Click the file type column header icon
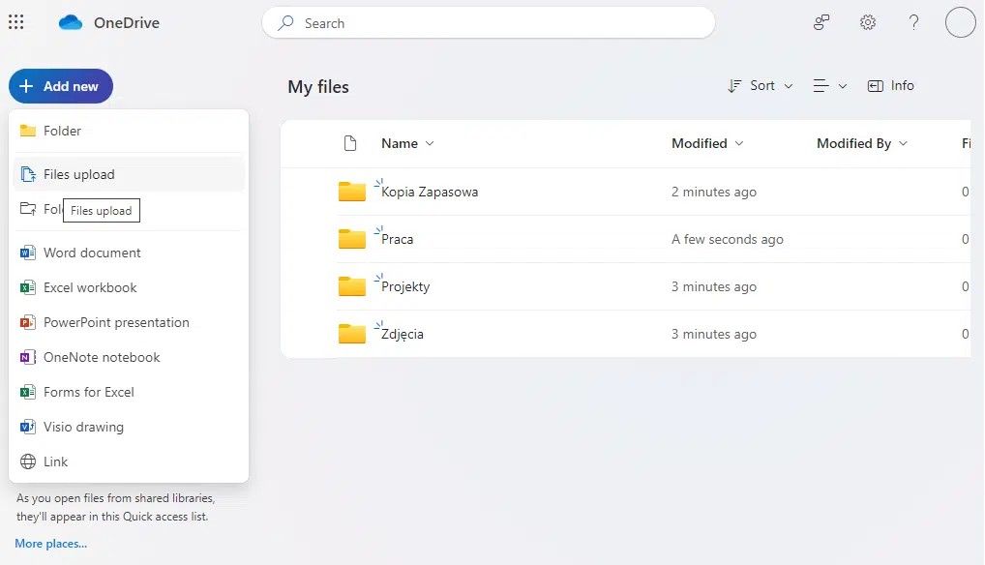 click(x=351, y=143)
